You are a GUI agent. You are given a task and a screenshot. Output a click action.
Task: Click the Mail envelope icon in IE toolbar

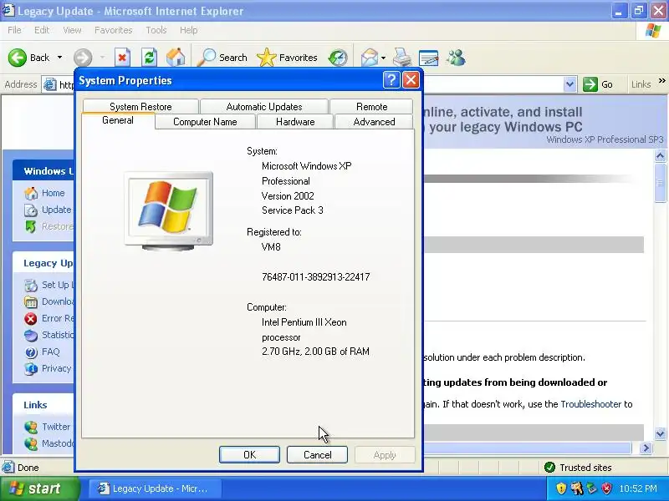tap(370, 58)
